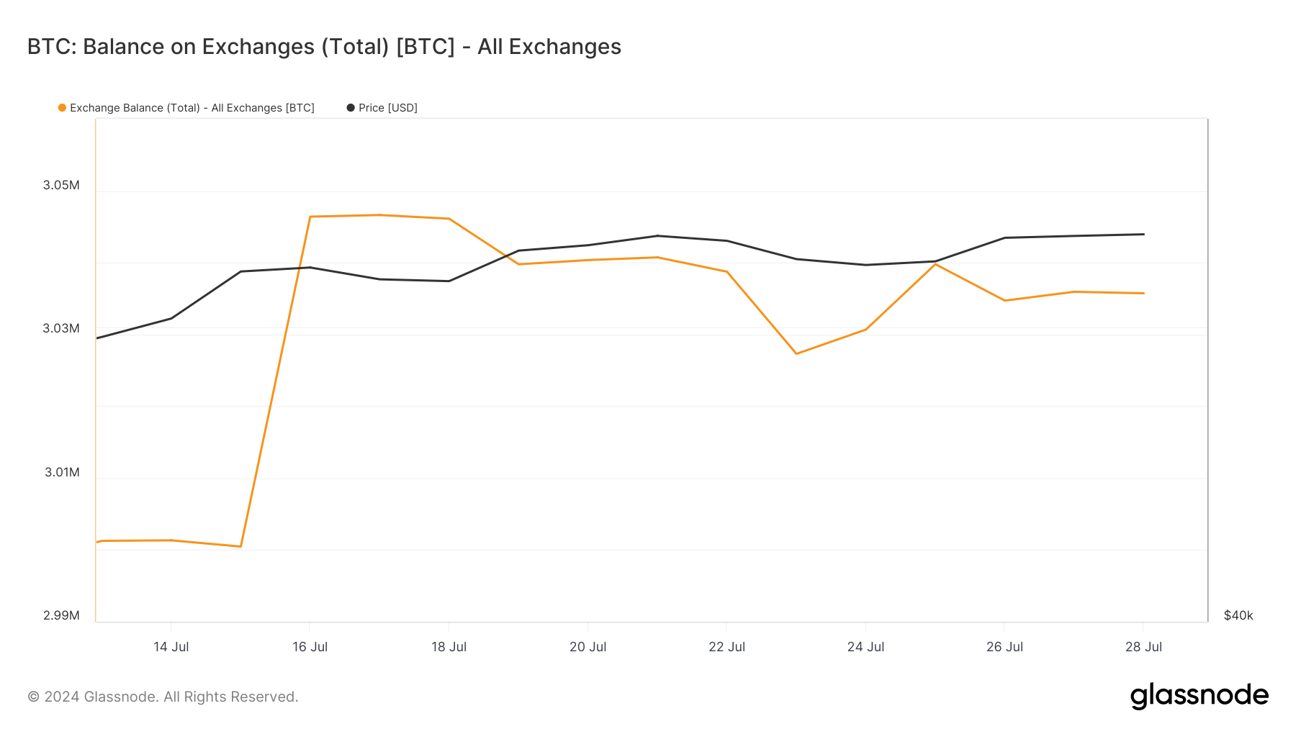Toggle the Price [USD] legend label
The image size is (1296, 729).
[x=388, y=108]
